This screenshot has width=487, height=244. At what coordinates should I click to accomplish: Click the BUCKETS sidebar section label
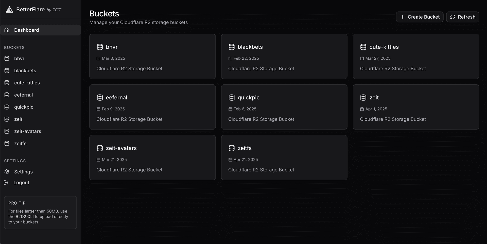tap(14, 48)
